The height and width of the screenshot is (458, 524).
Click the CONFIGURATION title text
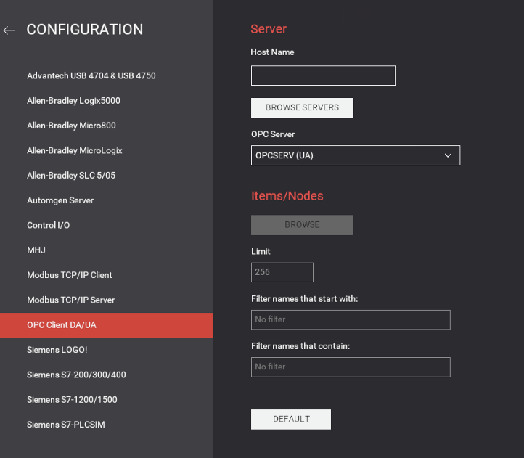(x=85, y=30)
